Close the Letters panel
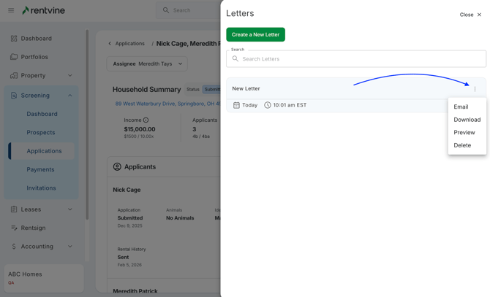 (470, 15)
